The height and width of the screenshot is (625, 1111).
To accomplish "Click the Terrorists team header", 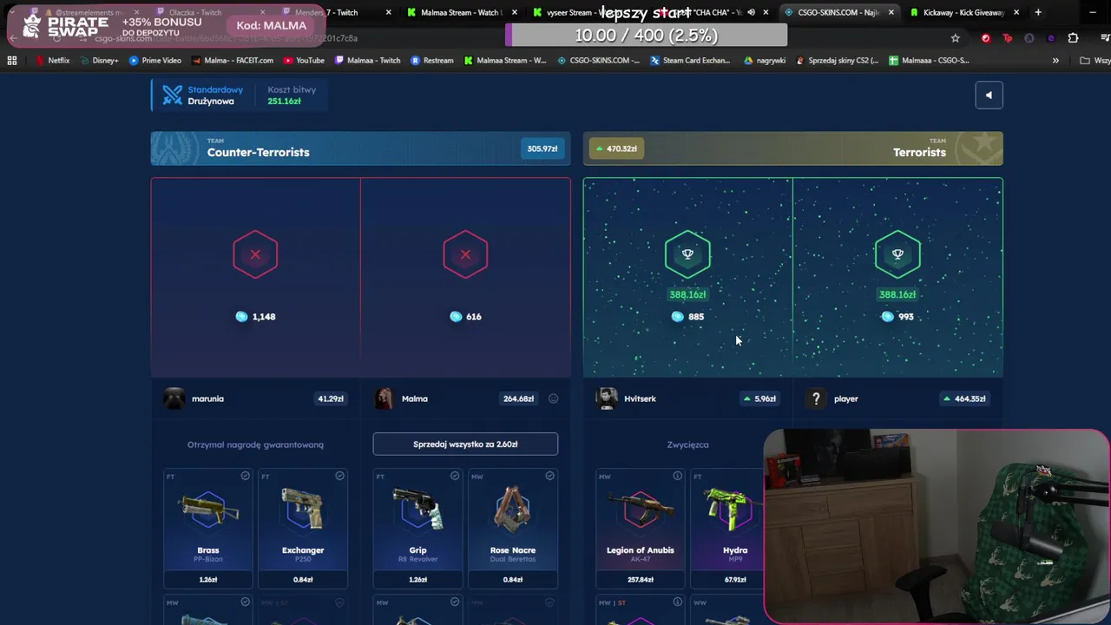I will pyautogui.click(x=792, y=148).
